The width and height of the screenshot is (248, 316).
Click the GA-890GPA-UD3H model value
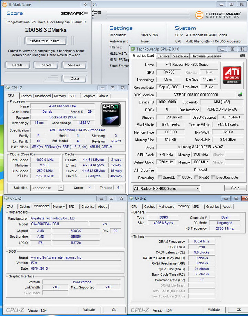pyautogui.click(x=59, y=224)
